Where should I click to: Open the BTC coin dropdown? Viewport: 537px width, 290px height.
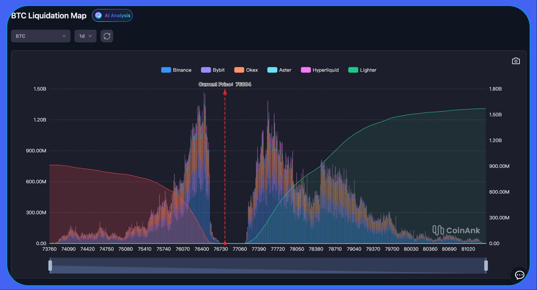41,36
